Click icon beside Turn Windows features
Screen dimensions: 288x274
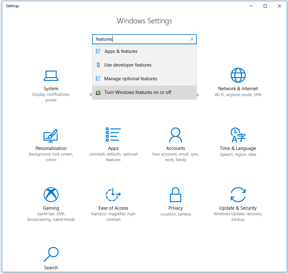click(x=98, y=92)
